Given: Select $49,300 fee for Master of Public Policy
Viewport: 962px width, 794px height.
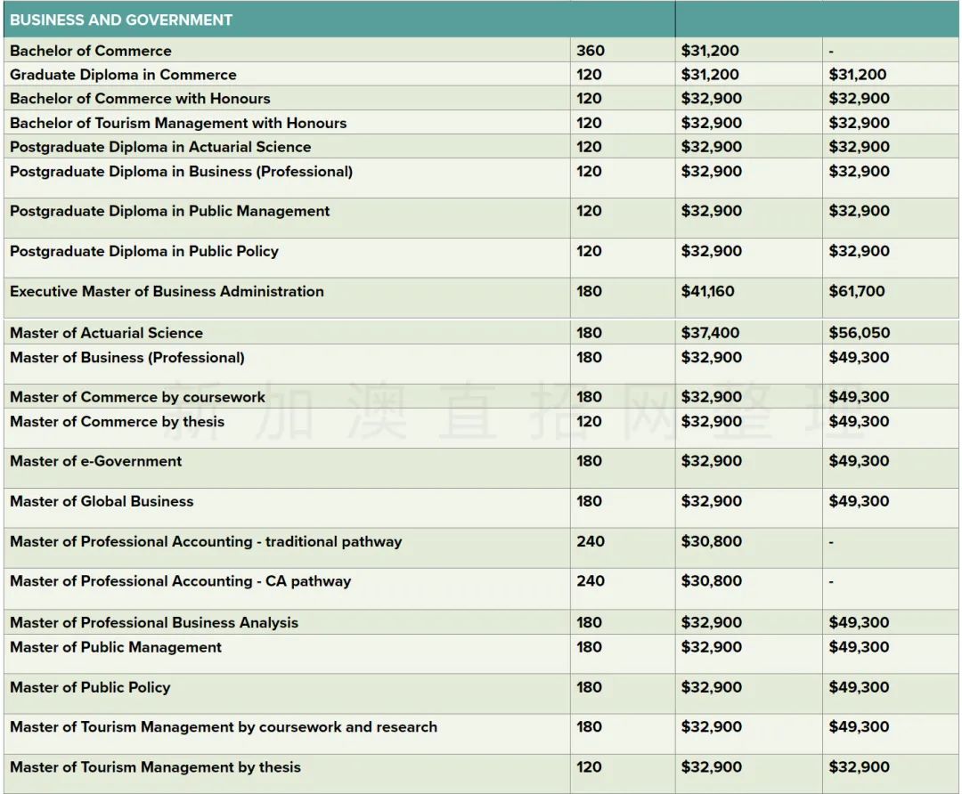Looking at the screenshot, I should (x=859, y=686).
